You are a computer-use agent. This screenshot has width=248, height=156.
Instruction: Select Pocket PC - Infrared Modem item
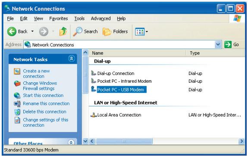(125, 81)
